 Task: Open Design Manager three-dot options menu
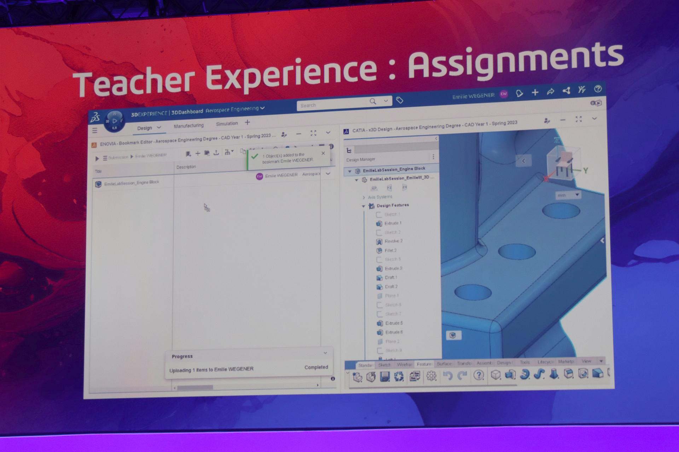click(x=433, y=156)
